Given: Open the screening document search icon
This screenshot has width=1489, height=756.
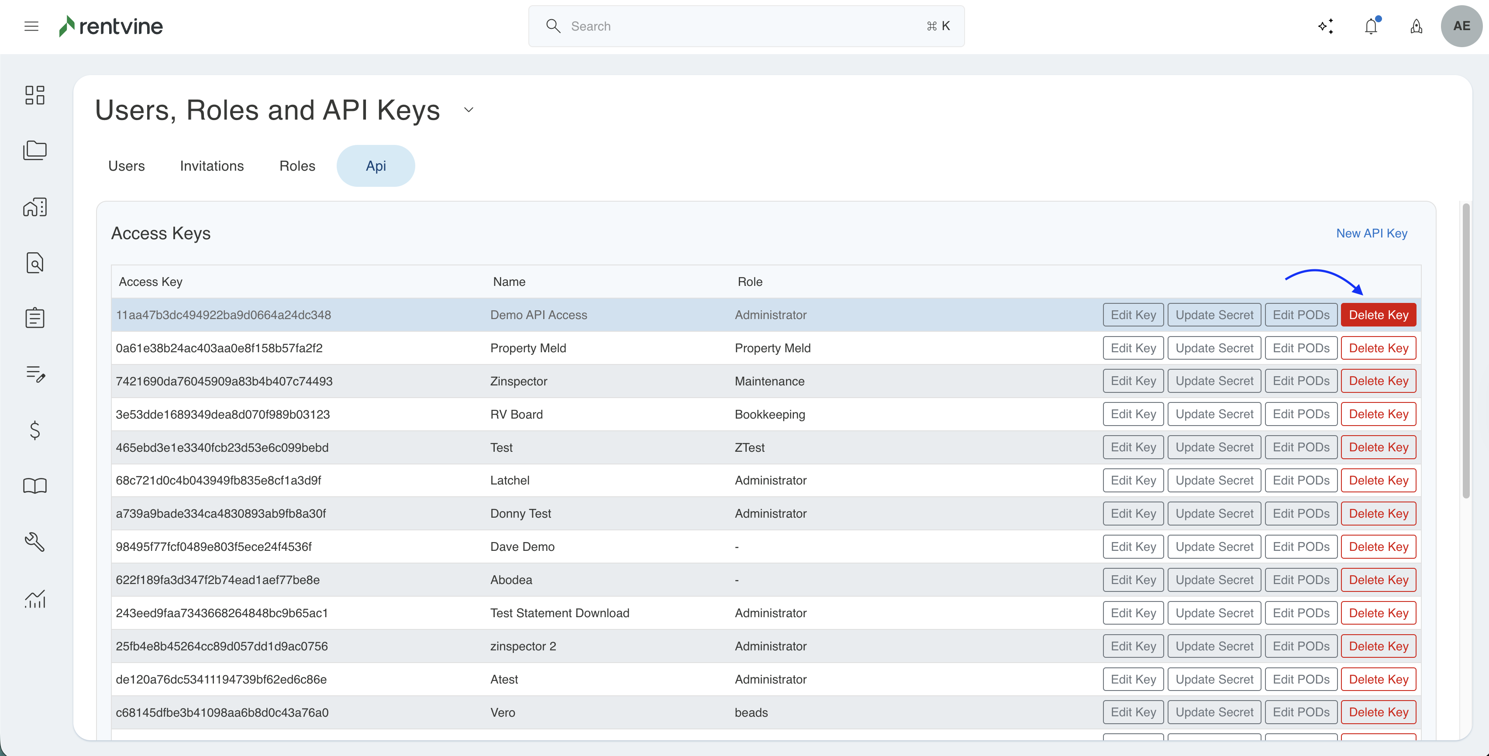Looking at the screenshot, I should 34,263.
